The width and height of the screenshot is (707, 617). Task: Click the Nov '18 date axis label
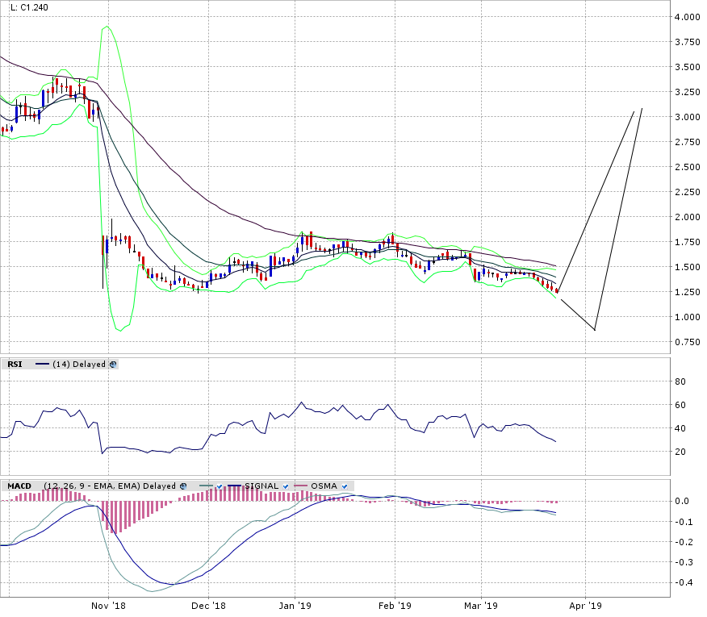pyautogui.click(x=107, y=604)
